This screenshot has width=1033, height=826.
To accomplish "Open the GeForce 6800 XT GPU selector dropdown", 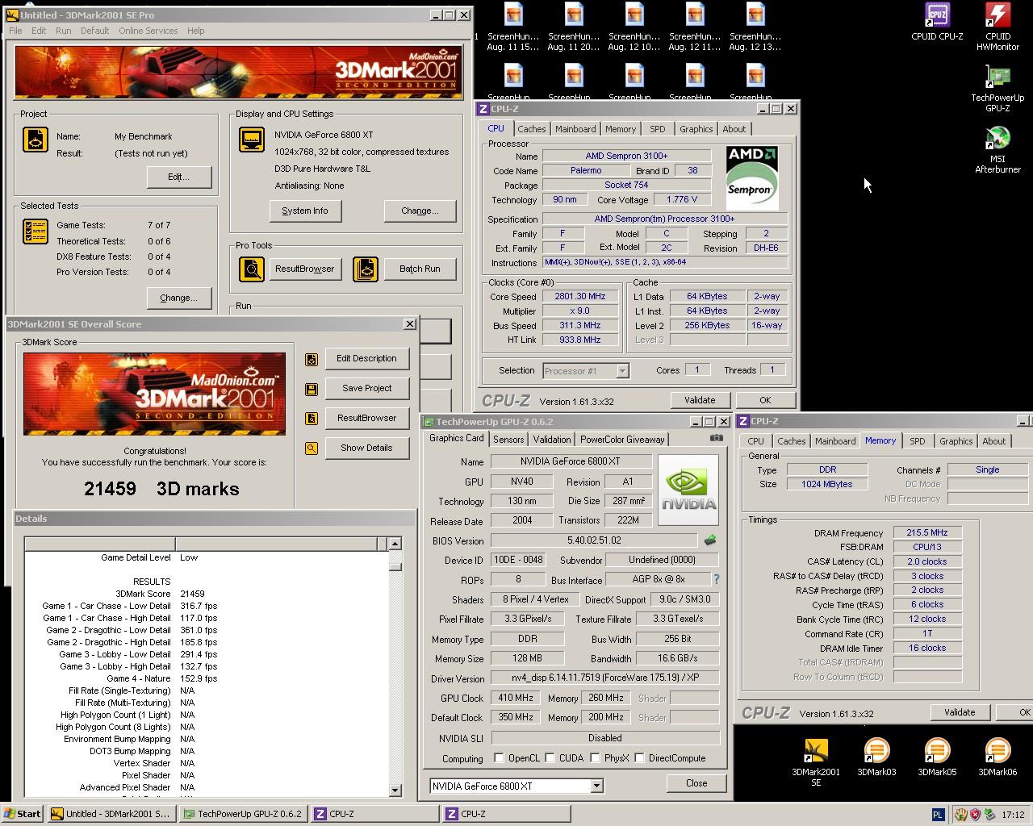I will tap(596, 786).
